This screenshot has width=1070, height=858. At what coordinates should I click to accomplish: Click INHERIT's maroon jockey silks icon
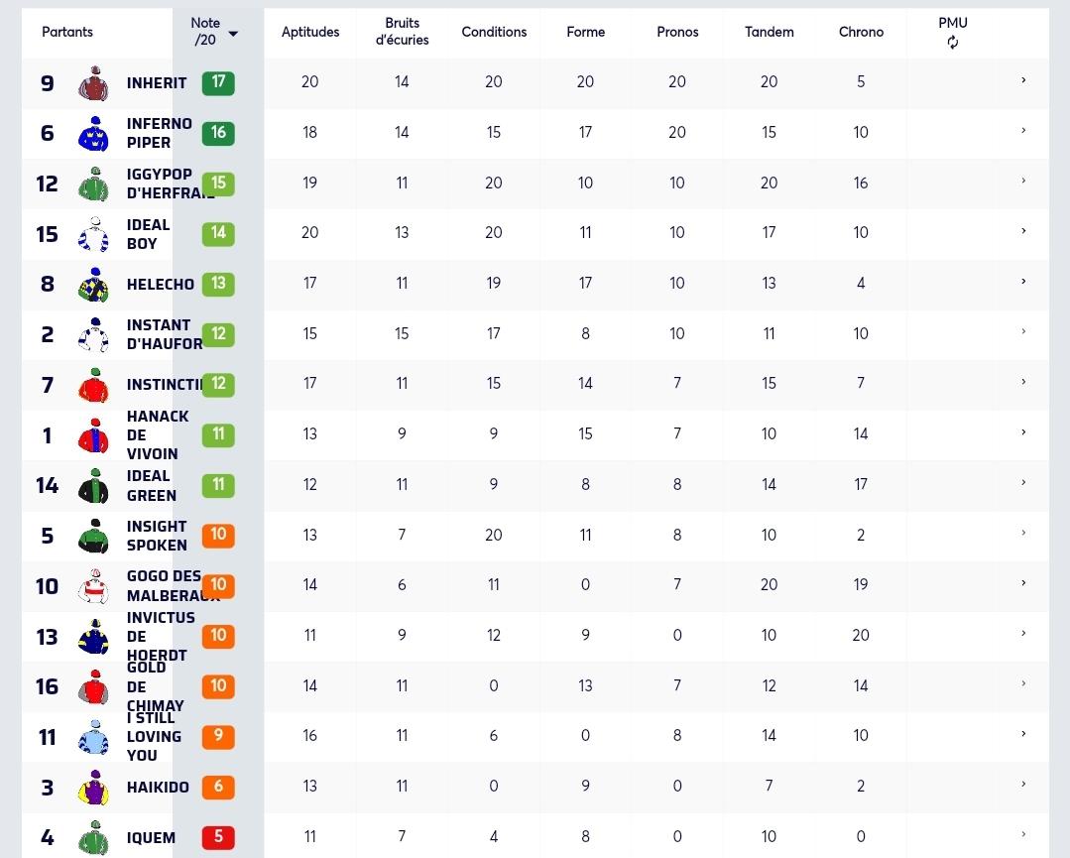tap(94, 83)
